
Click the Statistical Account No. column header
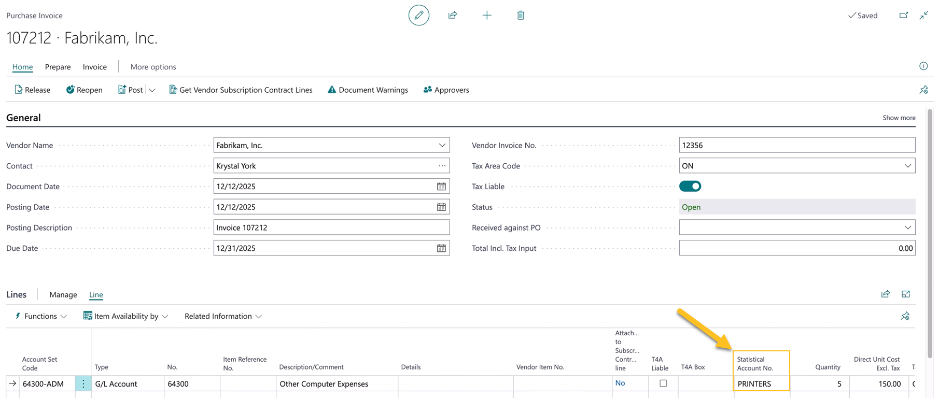click(755, 363)
